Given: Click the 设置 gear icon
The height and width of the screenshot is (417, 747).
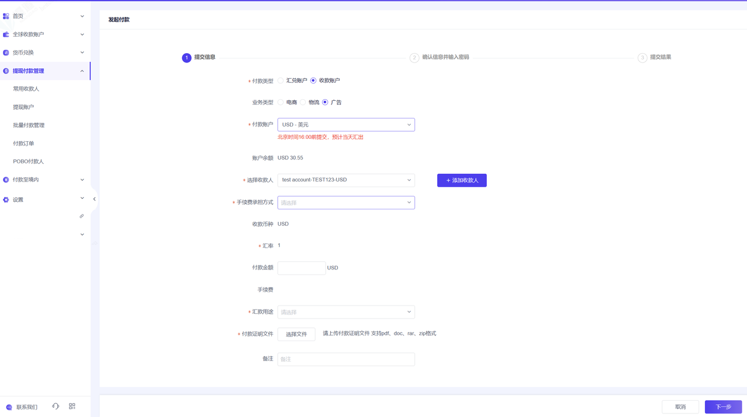Looking at the screenshot, I should click(x=6, y=199).
